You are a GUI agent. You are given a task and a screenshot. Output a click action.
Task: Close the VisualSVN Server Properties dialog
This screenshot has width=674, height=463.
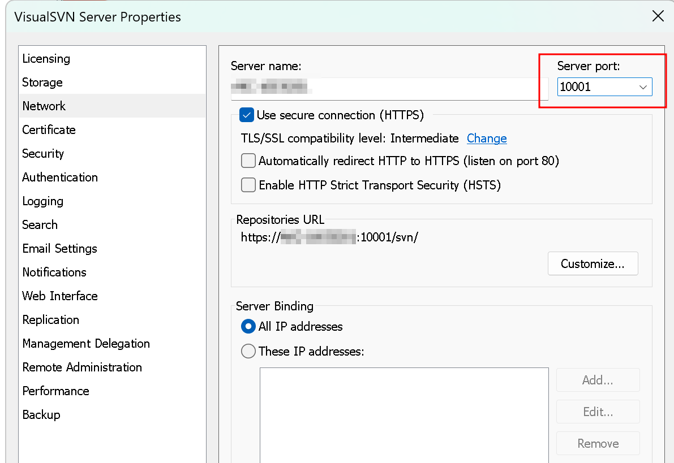658,16
